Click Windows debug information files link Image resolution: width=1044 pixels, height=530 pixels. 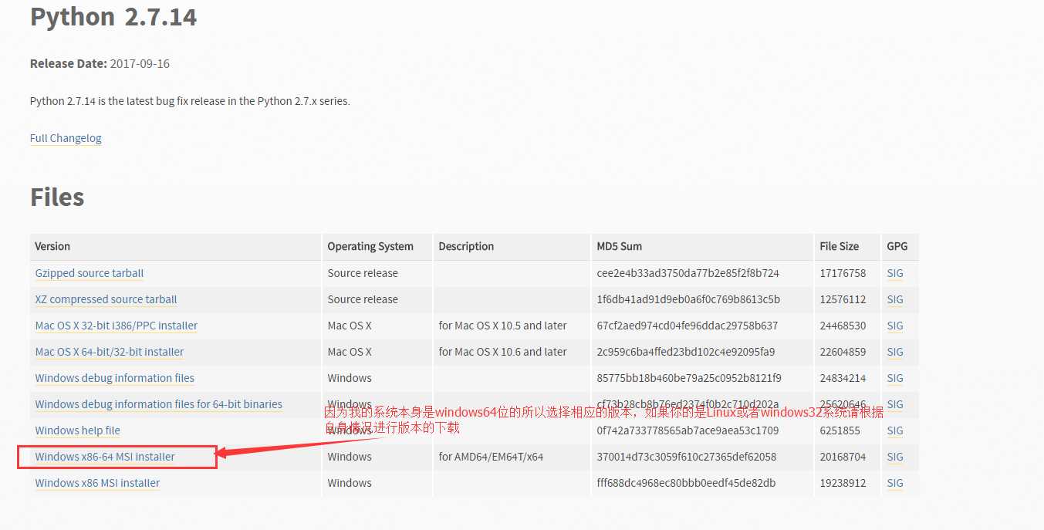pyautogui.click(x=115, y=378)
